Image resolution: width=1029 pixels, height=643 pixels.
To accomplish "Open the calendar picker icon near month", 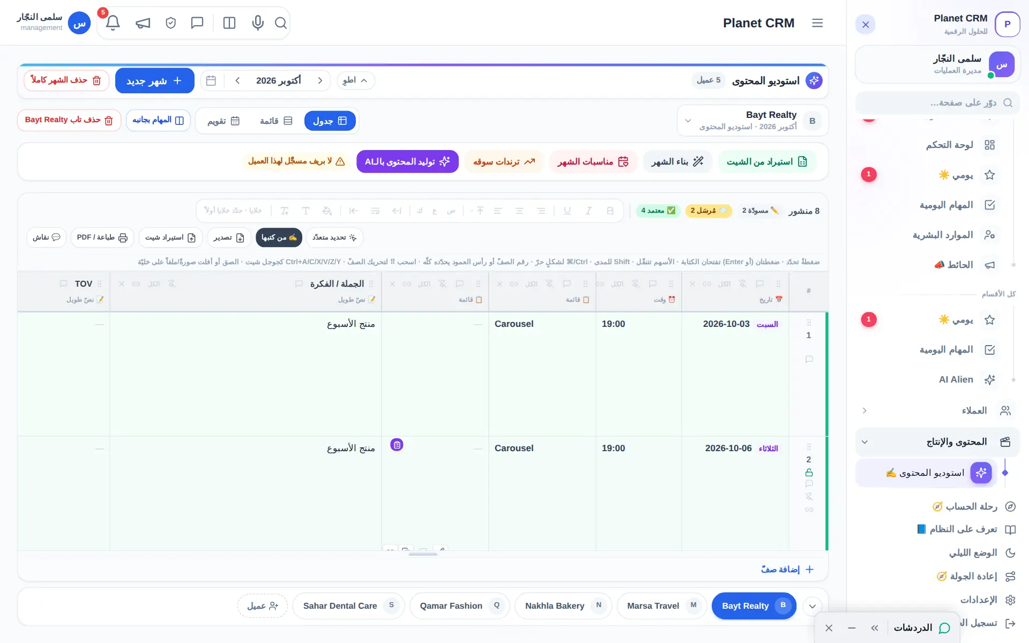I will (x=211, y=80).
